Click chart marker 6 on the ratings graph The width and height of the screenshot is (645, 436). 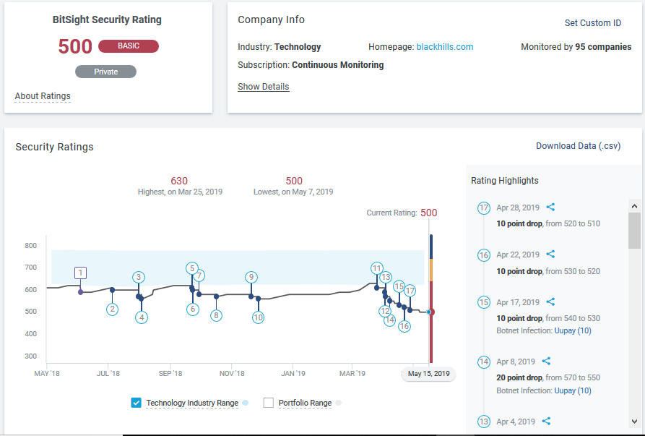[193, 309]
